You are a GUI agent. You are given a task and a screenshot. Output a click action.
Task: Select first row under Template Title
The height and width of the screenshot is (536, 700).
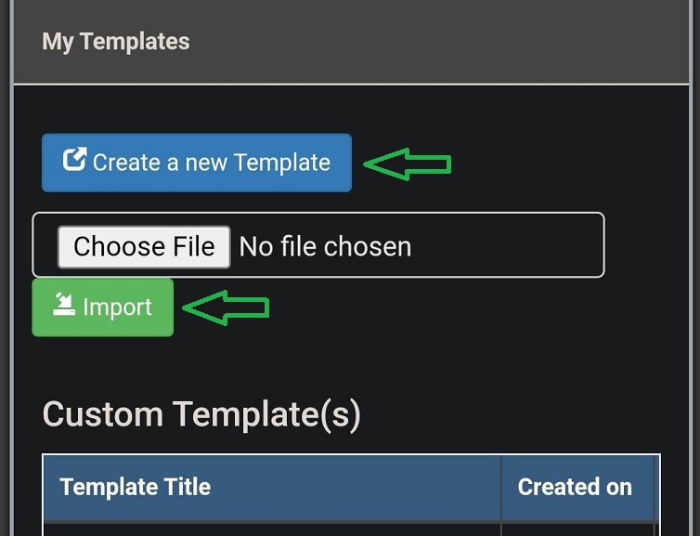[272, 529]
